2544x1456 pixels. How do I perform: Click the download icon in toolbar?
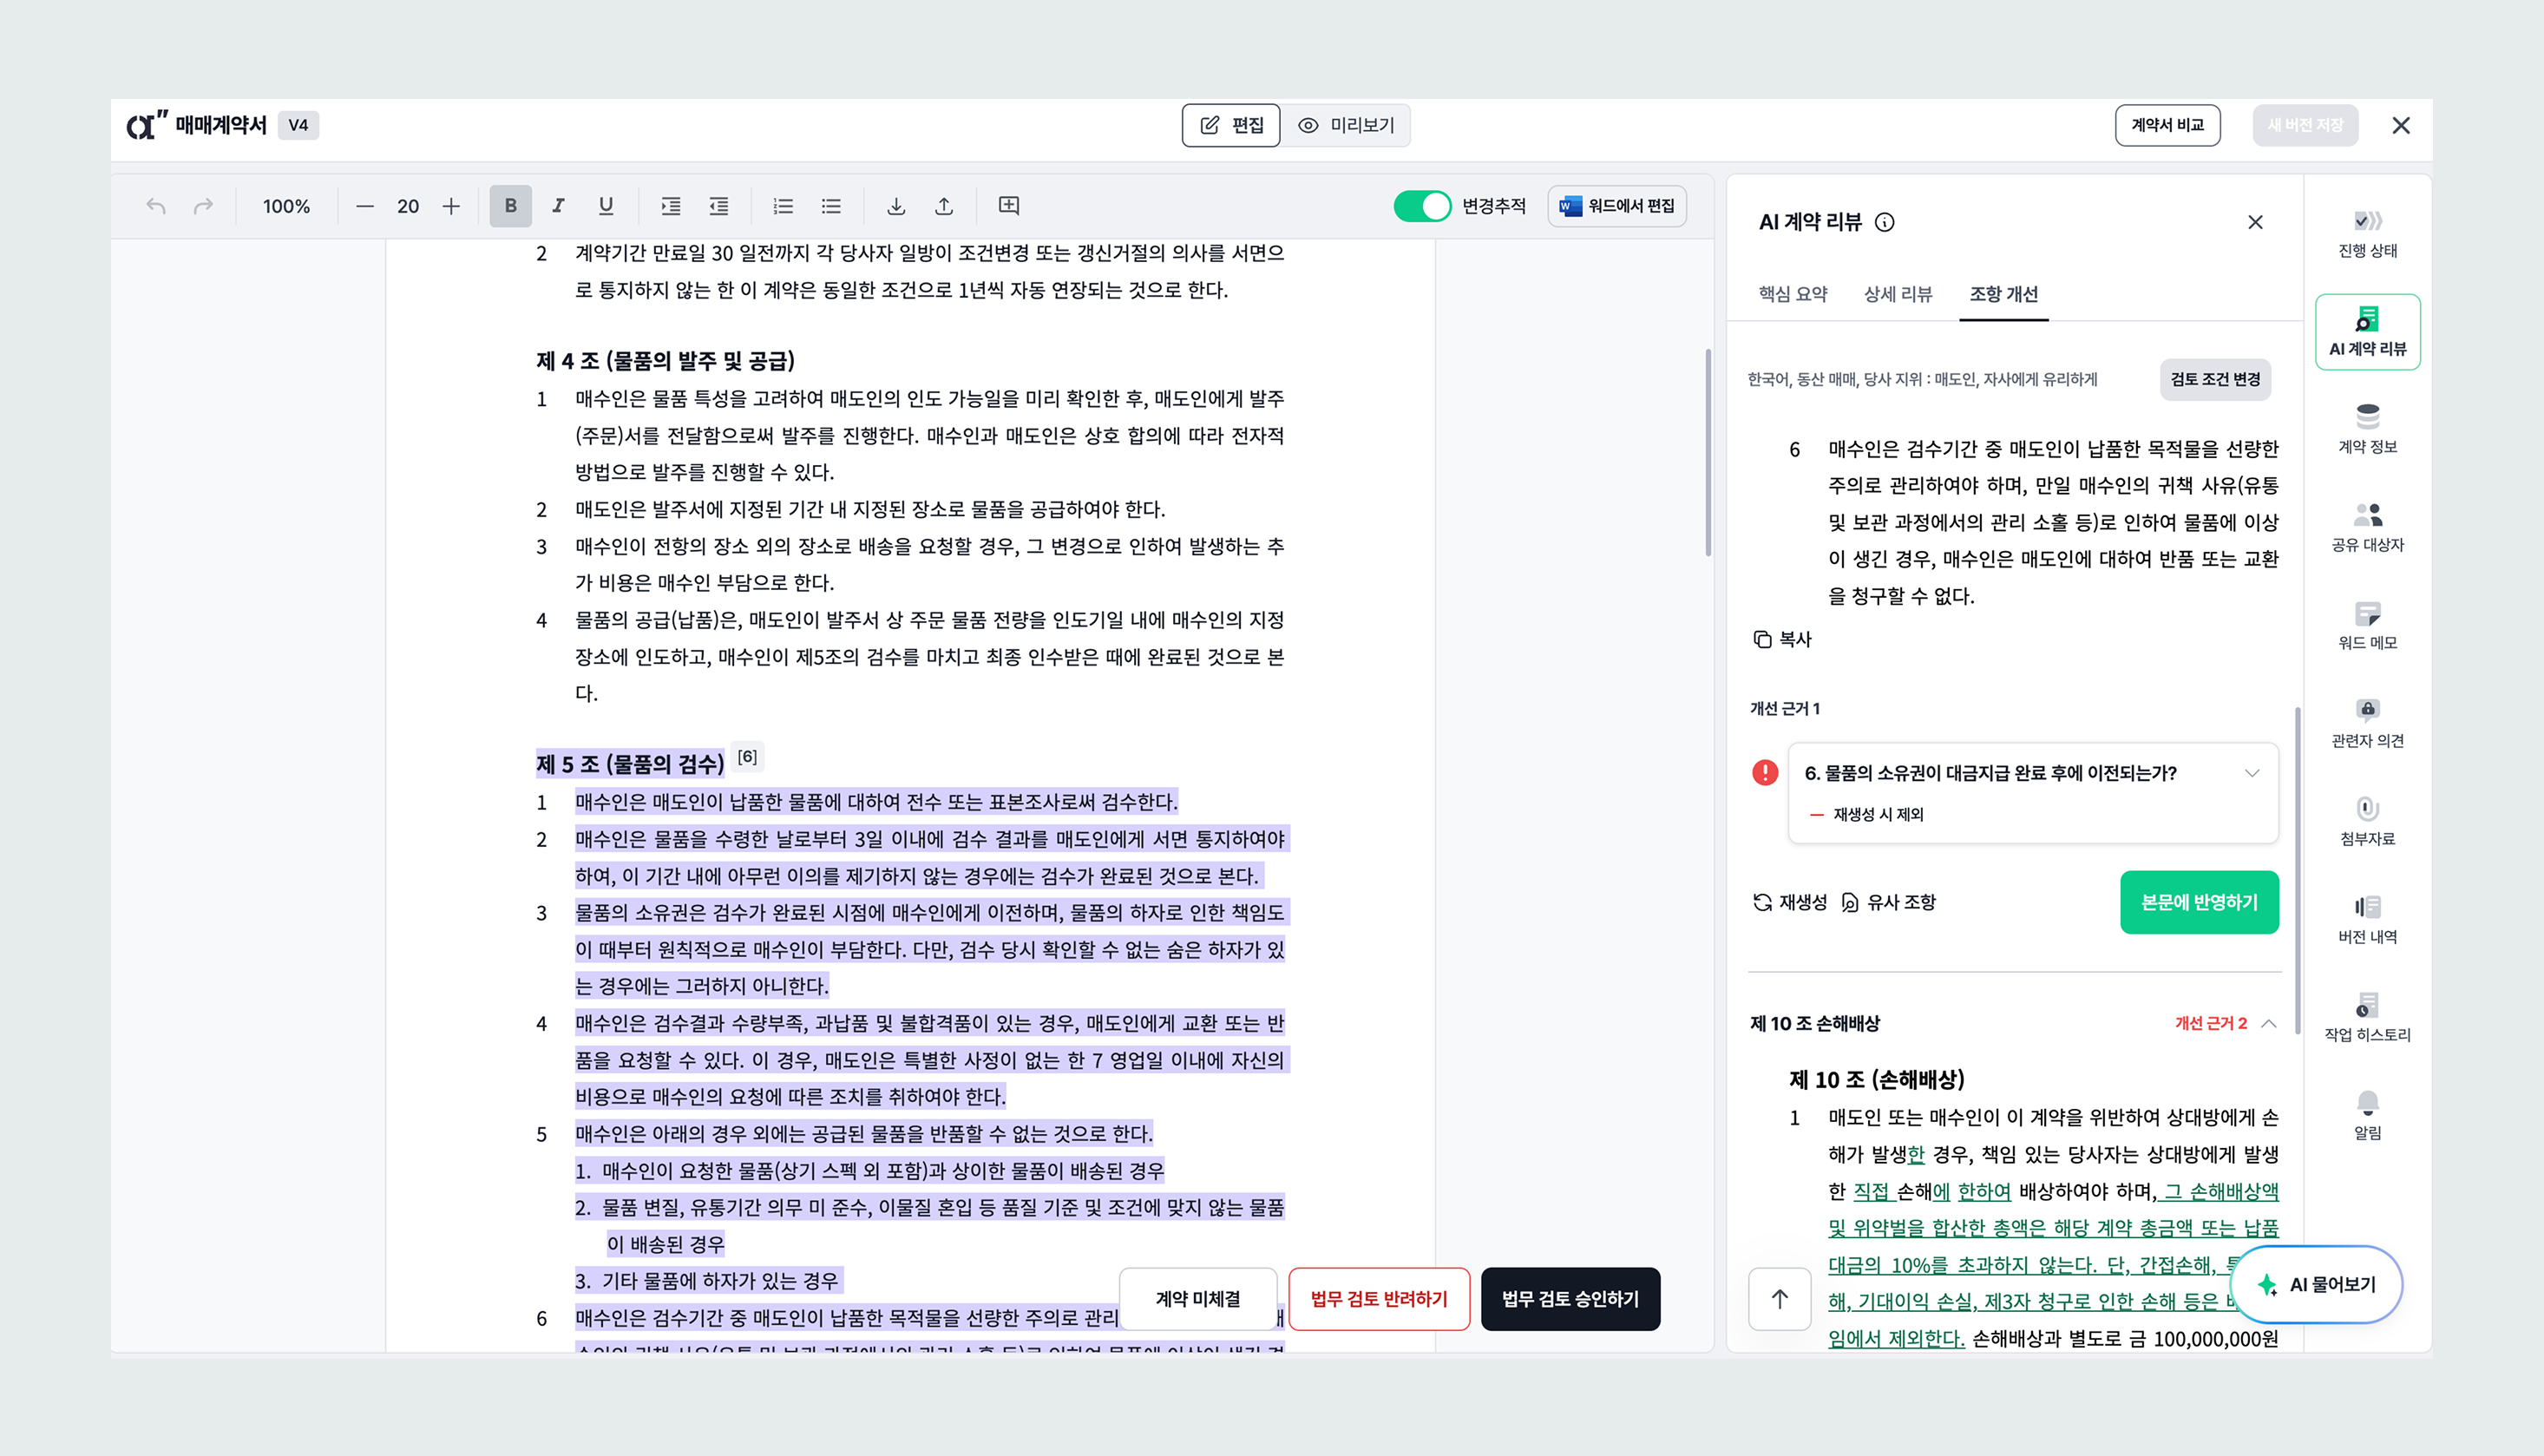click(896, 206)
